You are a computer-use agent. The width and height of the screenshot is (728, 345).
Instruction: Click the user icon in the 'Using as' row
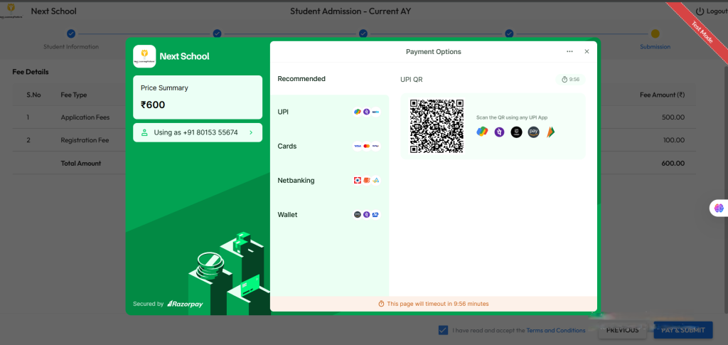[x=145, y=132]
